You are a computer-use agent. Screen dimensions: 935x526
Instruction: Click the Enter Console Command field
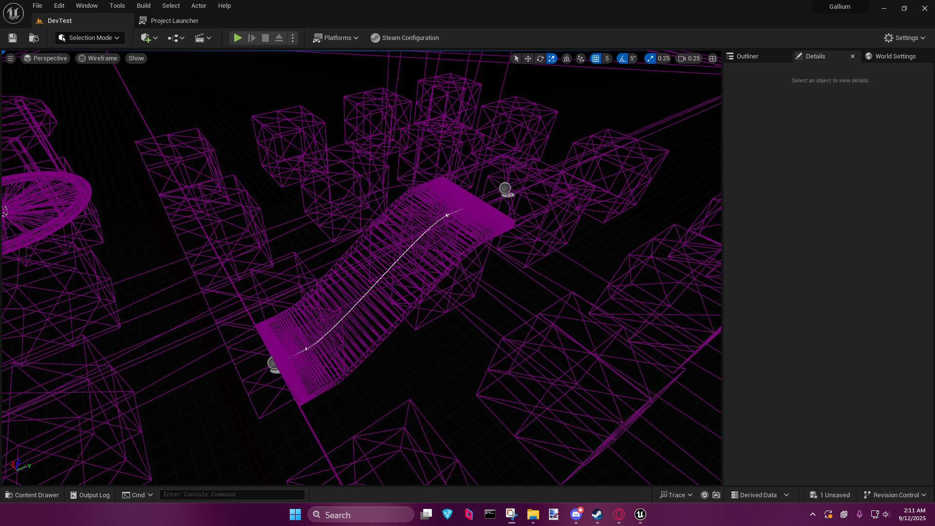coord(232,494)
